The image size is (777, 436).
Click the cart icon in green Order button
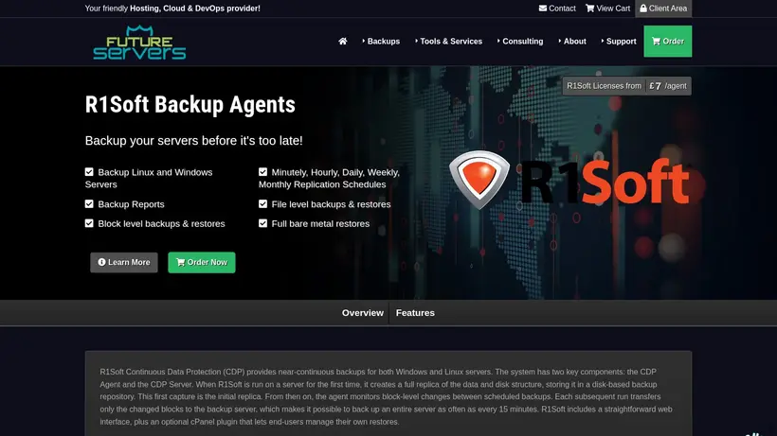(656, 41)
